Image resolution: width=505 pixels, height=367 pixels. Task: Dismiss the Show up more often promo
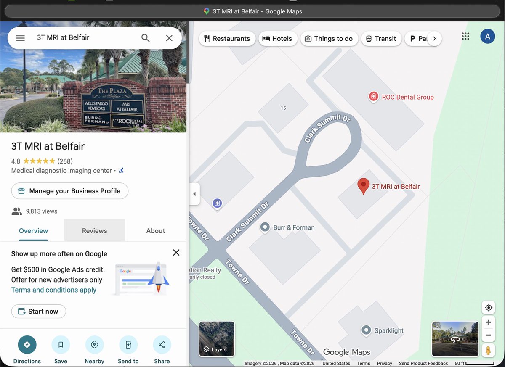pos(176,253)
